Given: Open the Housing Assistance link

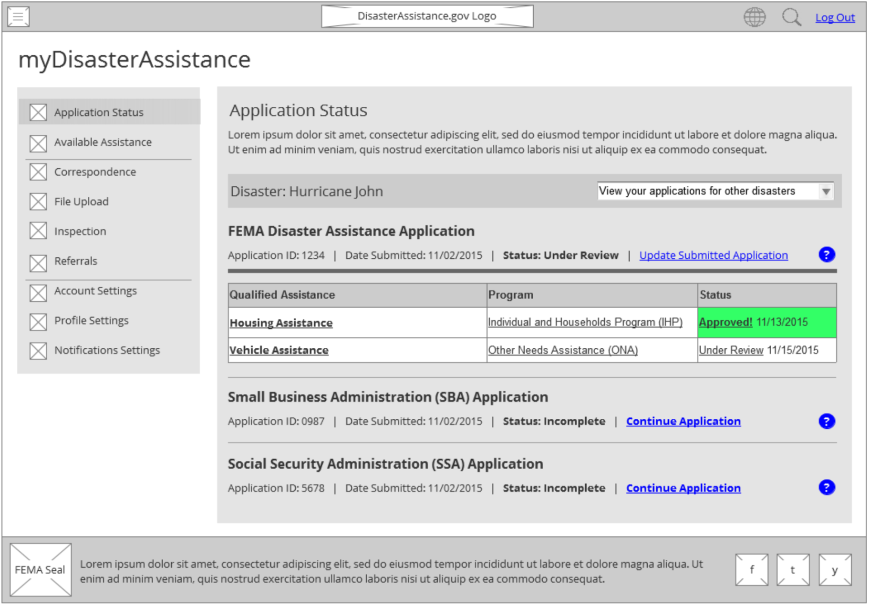Looking at the screenshot, I should (x=281, y=323).
